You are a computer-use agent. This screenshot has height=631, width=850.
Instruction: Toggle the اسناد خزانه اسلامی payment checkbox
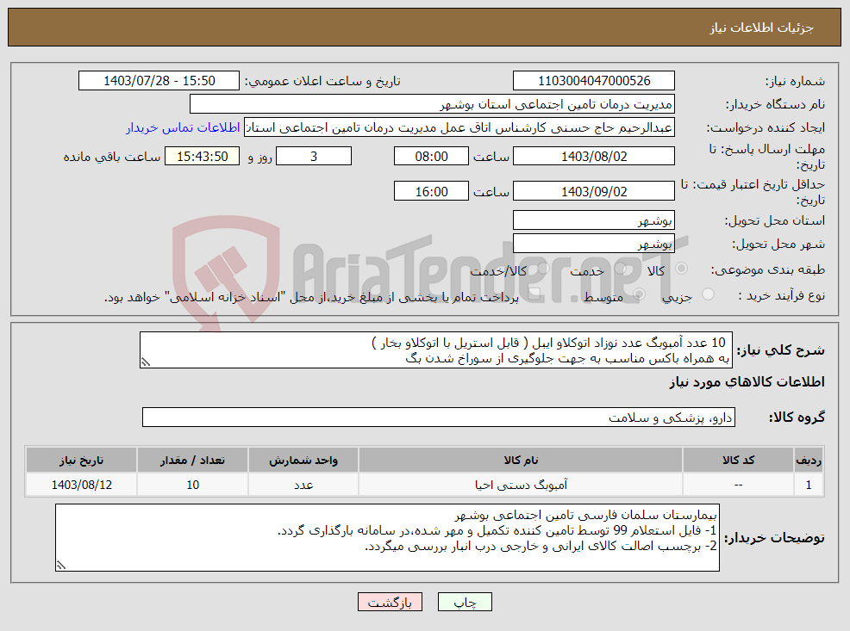point(534,294)
